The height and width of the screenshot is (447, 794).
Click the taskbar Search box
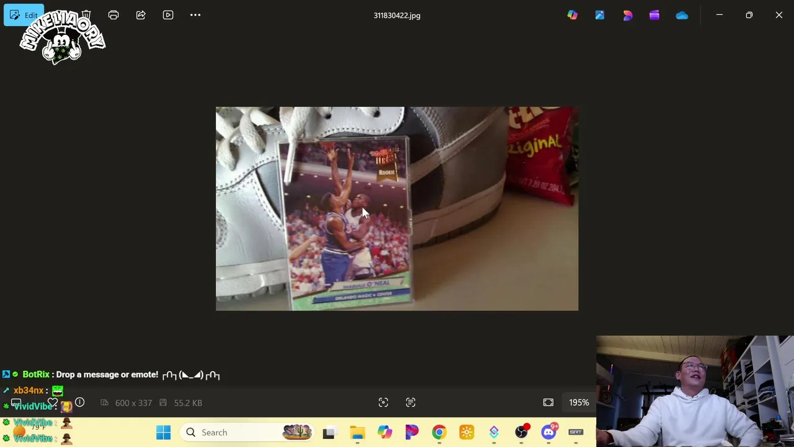tap(248, 432)
